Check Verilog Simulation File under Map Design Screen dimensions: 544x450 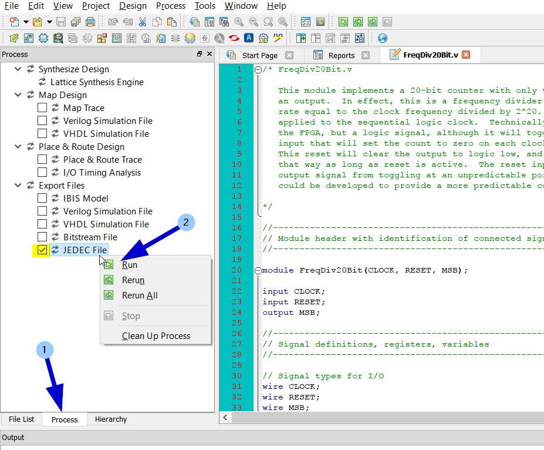click(42, 120)
